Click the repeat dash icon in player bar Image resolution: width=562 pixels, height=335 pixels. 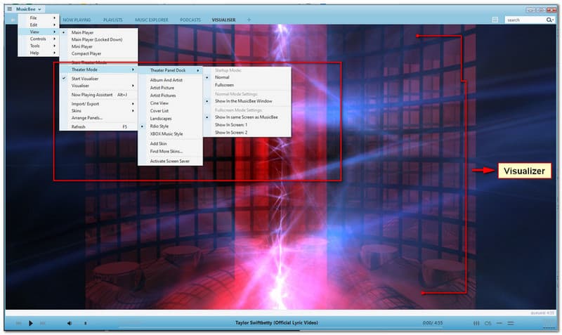(x=499, y=323)
